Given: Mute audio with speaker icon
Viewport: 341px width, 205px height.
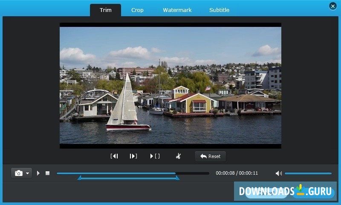Looking at the screenshot, I should [279, 173].
